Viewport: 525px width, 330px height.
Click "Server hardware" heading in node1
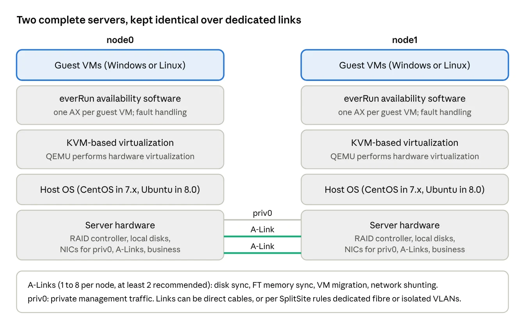(x=405, y=225)
